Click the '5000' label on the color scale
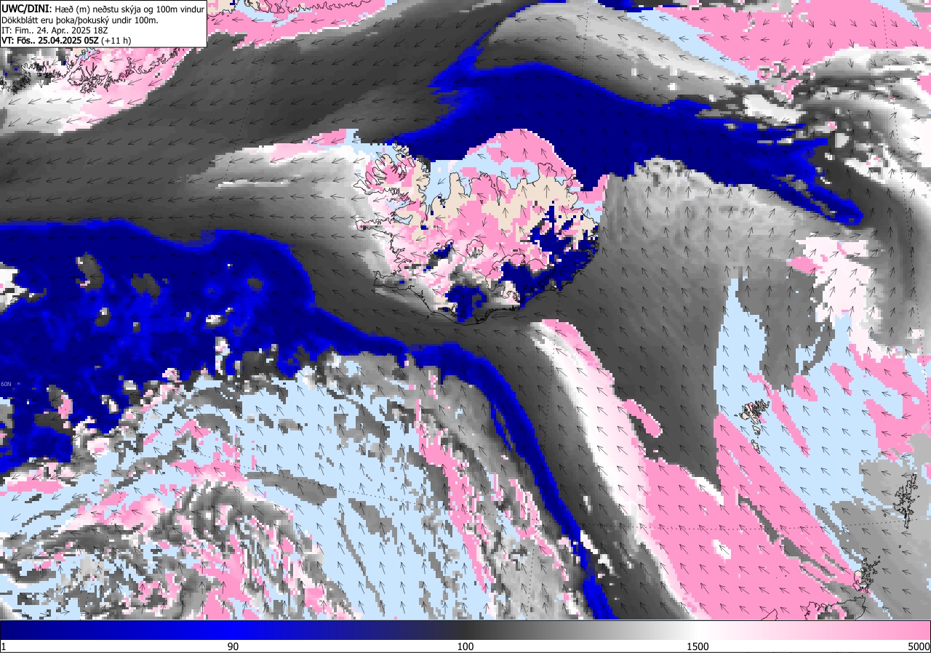This screenshot has height=653, width=931. coord(918,646)
